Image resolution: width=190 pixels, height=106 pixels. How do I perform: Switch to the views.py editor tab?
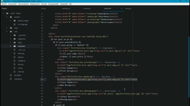pyautogui.click(x=128, y=9)
